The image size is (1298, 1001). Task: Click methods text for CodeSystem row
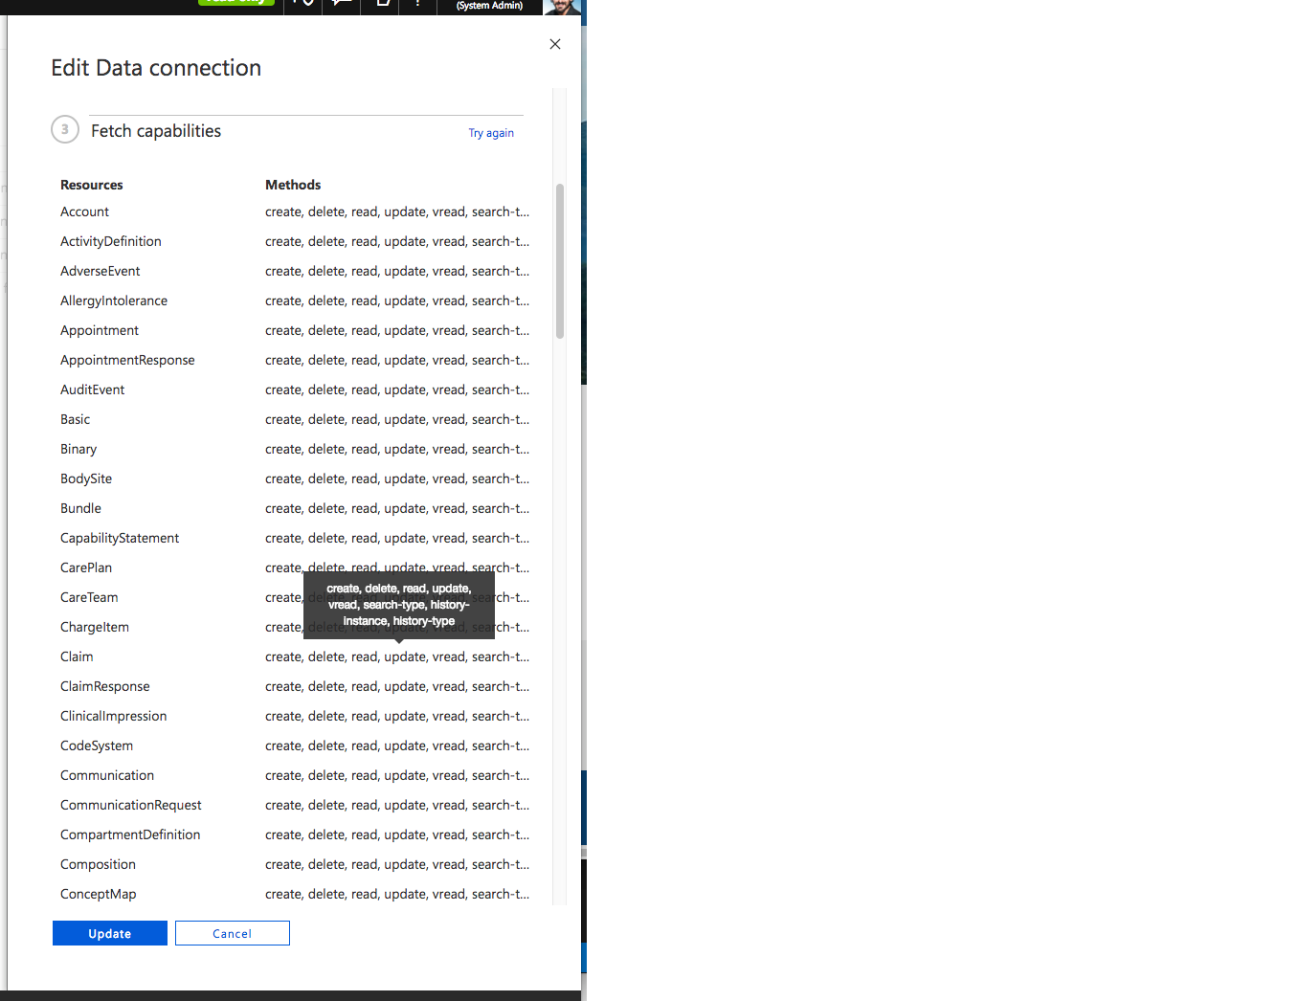[x=397, y=745]
